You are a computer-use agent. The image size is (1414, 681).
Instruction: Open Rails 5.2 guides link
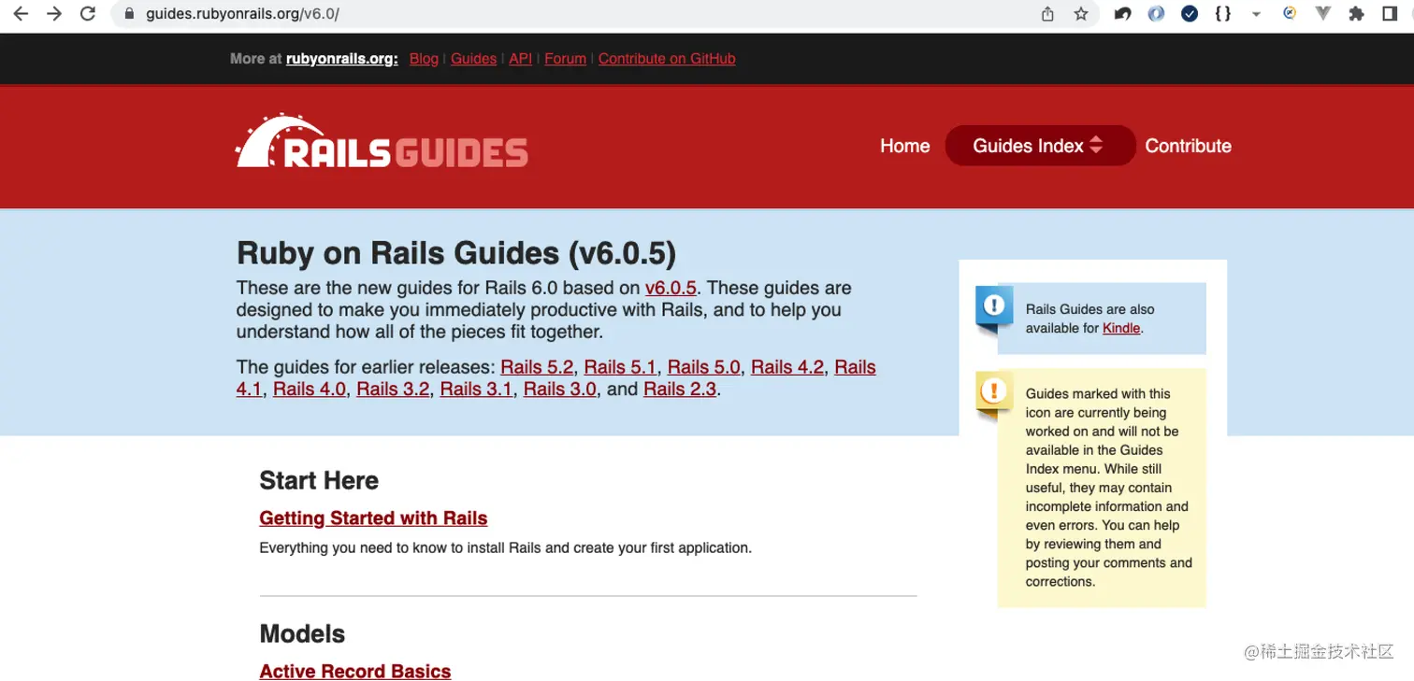coord(537,367)
